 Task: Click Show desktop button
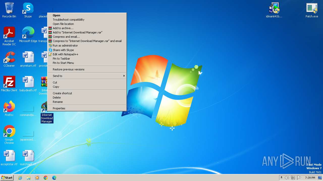pos(320,178)
